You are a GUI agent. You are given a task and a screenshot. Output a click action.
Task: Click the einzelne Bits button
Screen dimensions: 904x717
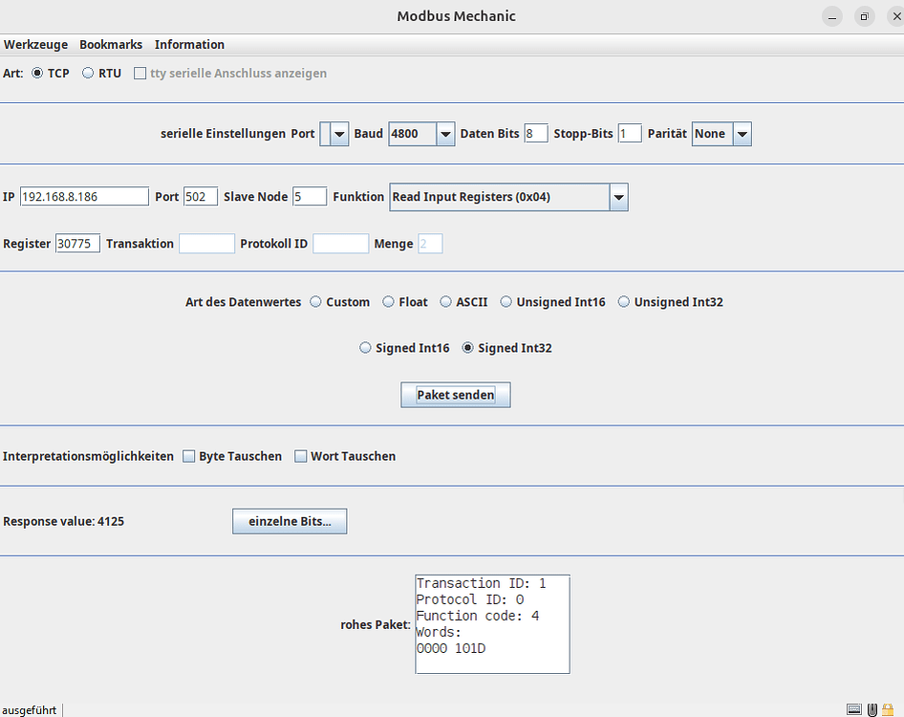[x=290, y=521]
